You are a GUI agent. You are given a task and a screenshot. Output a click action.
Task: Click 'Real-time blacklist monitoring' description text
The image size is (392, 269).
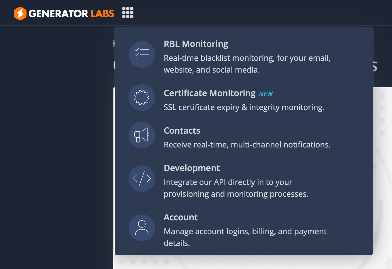pos(247,64)
